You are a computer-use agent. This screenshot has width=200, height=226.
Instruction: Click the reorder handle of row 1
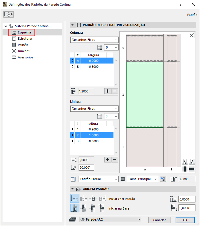click(72, 129)
